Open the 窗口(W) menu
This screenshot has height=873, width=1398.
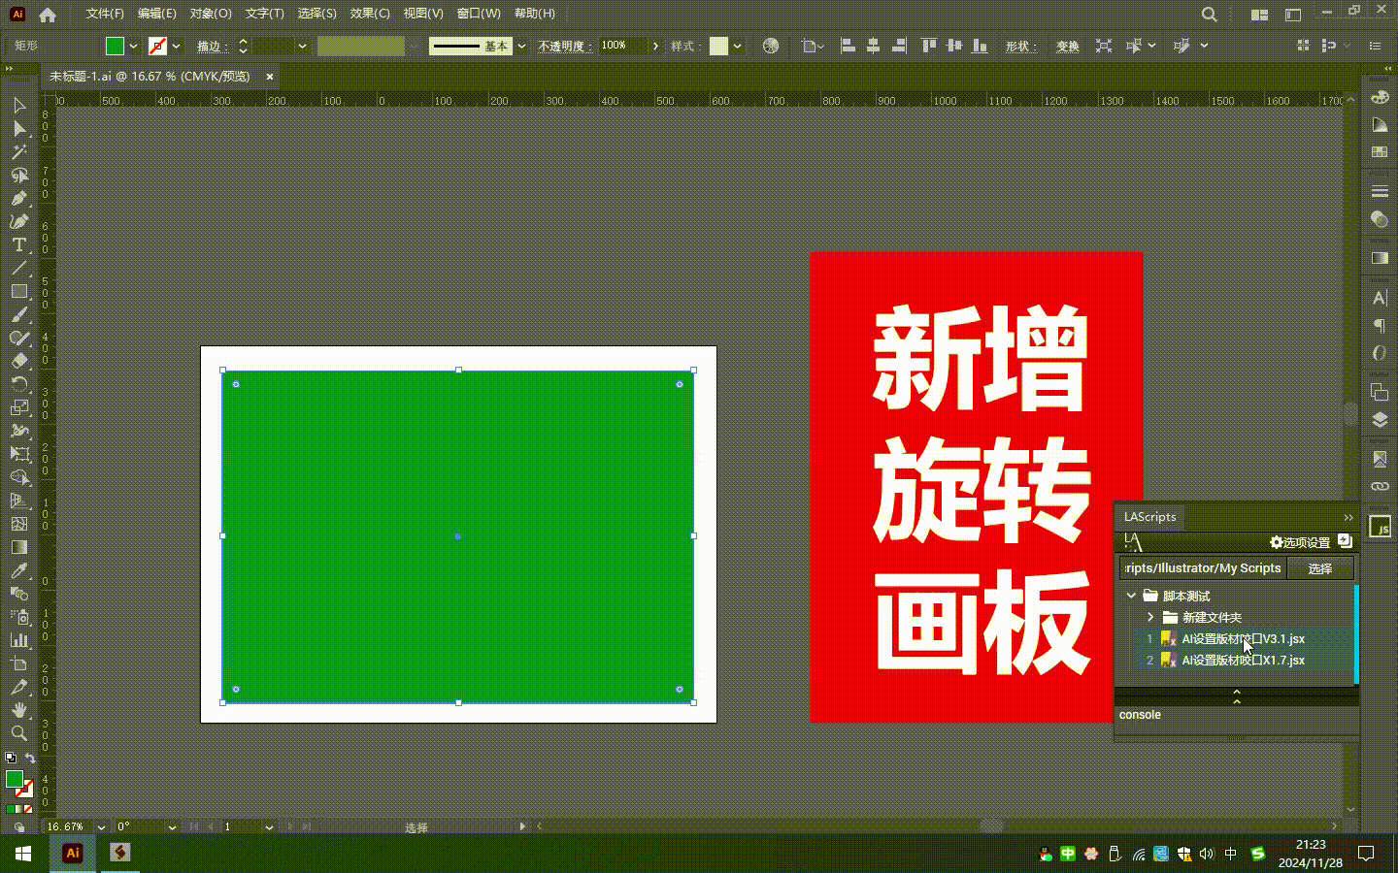point(479,14)
